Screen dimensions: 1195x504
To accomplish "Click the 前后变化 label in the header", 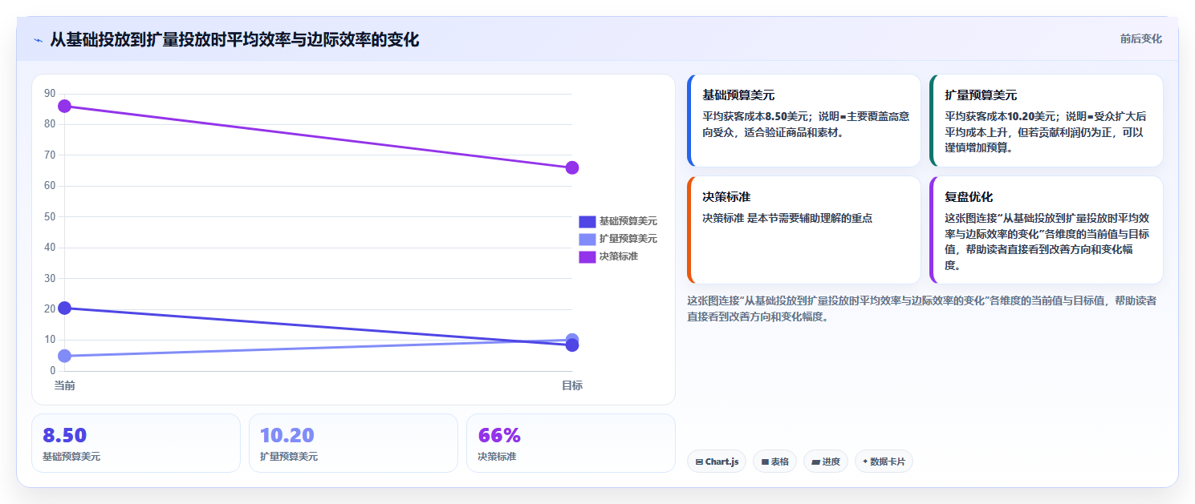I will pos(1140,39).
